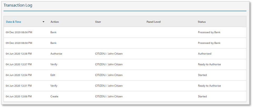Click the Edit action cell

coord(53,75)
